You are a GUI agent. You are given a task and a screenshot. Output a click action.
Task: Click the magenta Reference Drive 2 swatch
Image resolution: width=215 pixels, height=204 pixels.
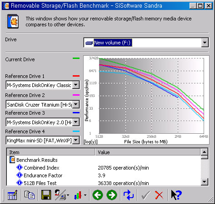point(76,95)
